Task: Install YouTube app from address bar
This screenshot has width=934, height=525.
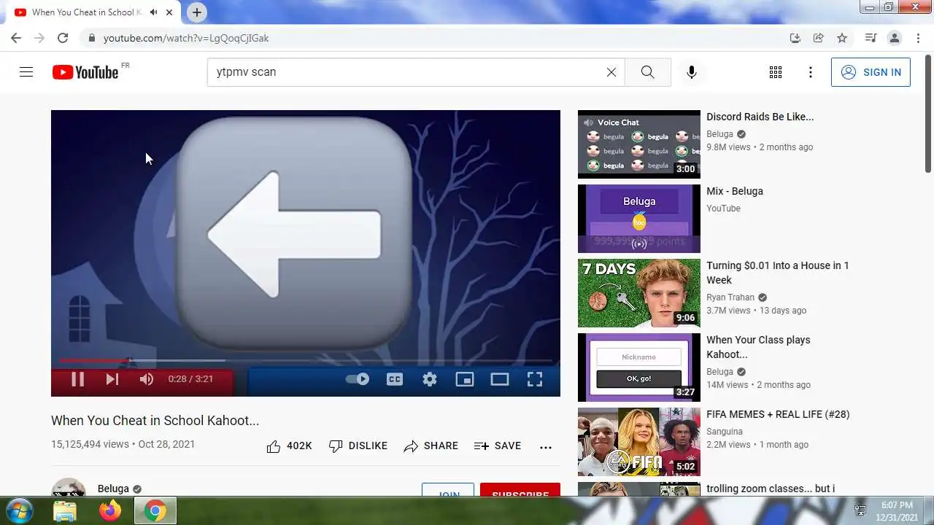Action: (795, 38)
